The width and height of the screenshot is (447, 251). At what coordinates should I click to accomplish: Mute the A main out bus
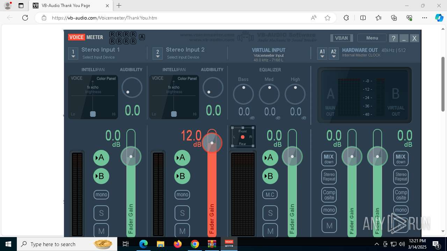tap(329, 226)
